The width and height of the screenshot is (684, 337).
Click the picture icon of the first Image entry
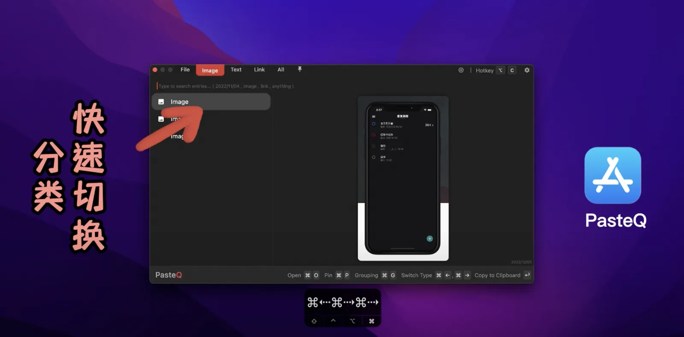point(161,102)
